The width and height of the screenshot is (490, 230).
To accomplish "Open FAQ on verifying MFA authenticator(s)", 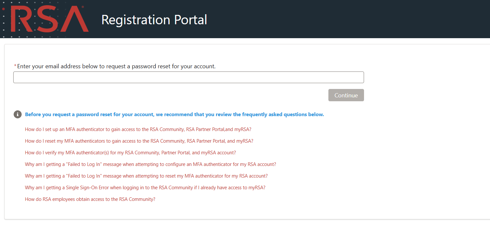I will [130, 153].
